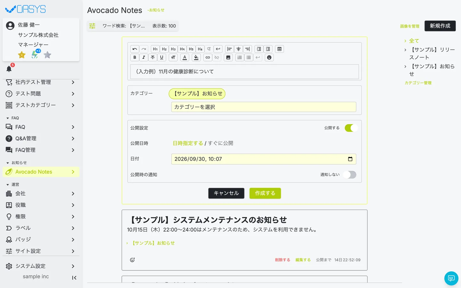
Task: Collapse the お知らせ section header
Action: click(x=16, y=163)
